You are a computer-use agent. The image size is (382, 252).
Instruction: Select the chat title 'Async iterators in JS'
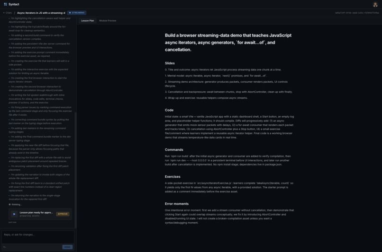tap(41, 13)
